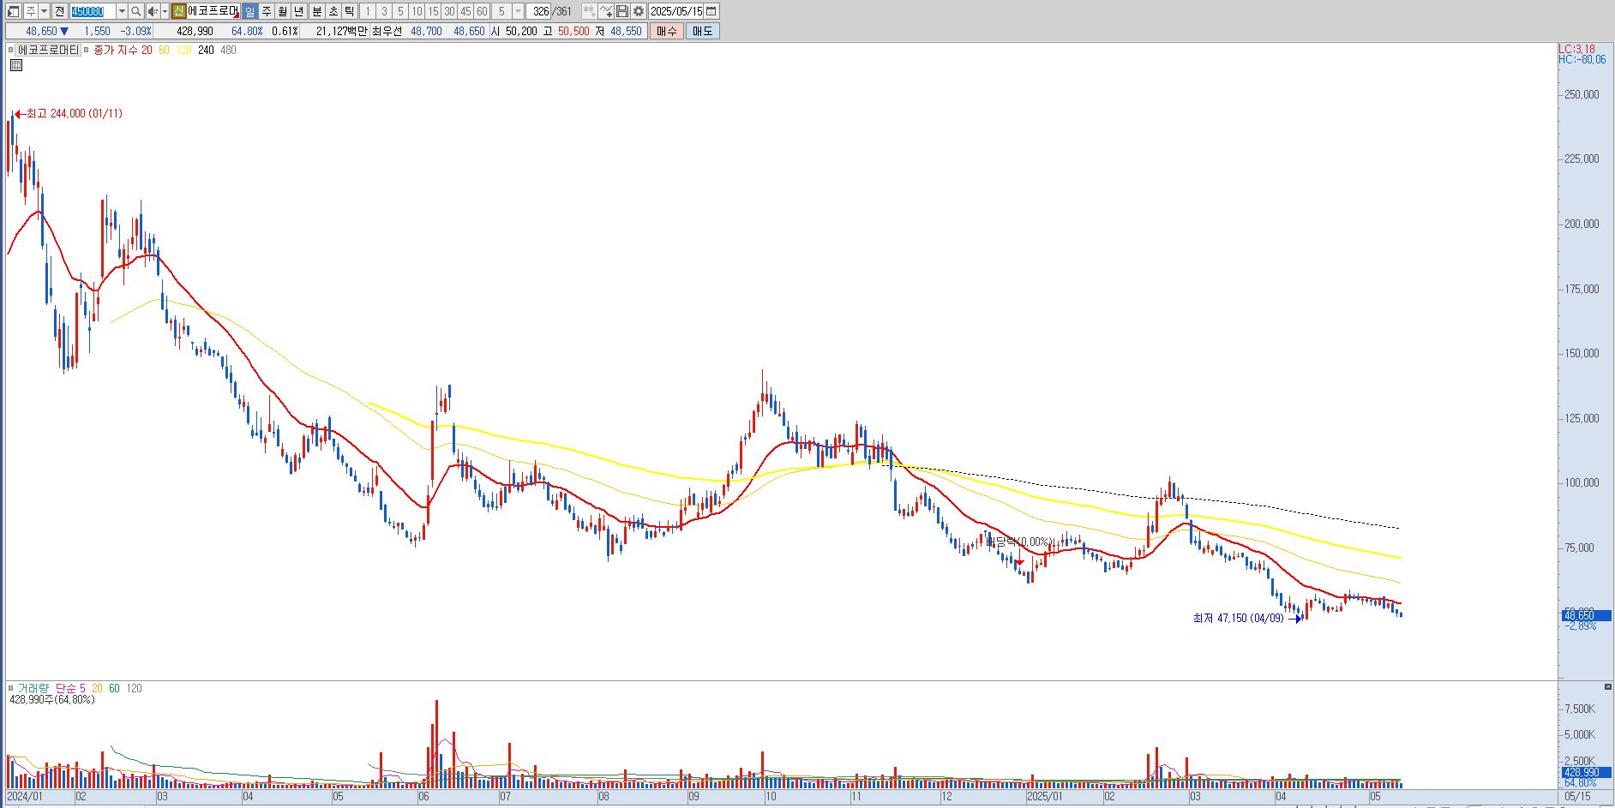Viewport: 1615px width, 808px height.
Task: Click the 거래량 volume indicator label
Action: [x=34, y=688]
